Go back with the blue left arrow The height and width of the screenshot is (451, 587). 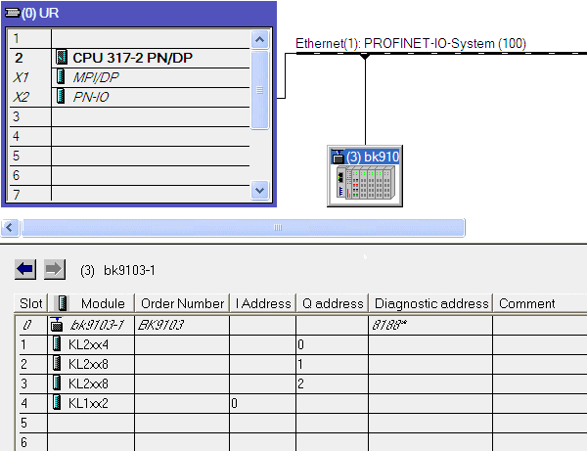(x=25, y=269)
